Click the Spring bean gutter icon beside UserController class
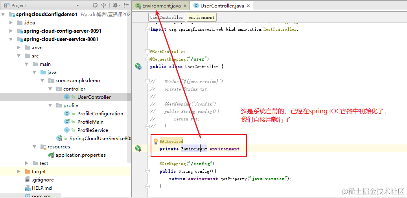Screen dimensions: 407x198 138,67
